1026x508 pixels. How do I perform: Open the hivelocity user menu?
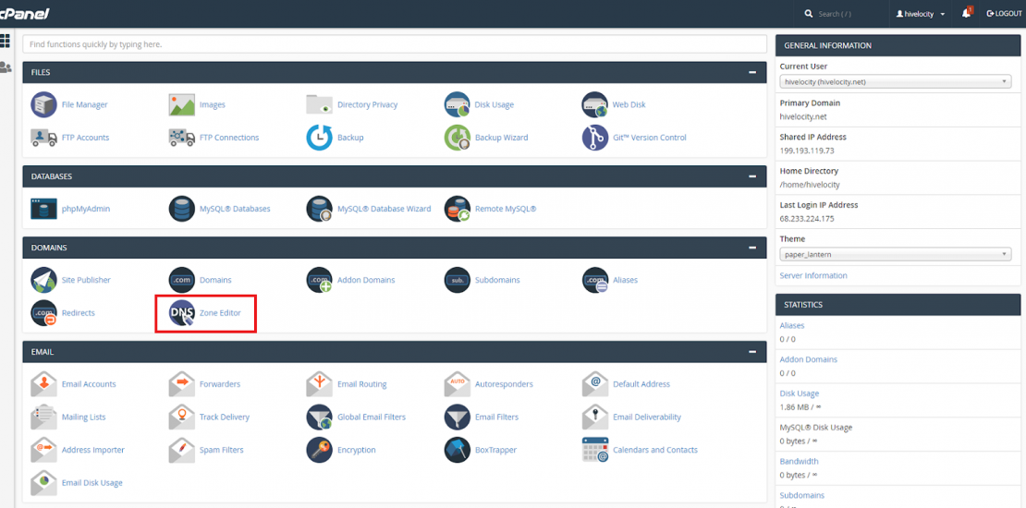(x=921, y=14)
